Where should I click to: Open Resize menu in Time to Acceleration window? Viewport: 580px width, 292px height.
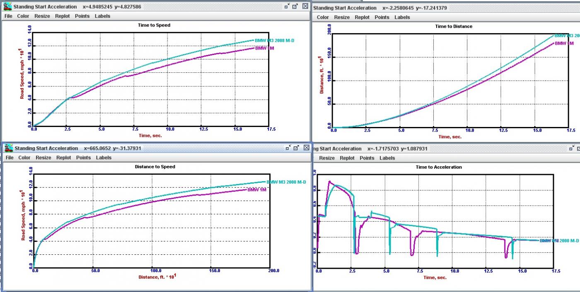[327, 158]
